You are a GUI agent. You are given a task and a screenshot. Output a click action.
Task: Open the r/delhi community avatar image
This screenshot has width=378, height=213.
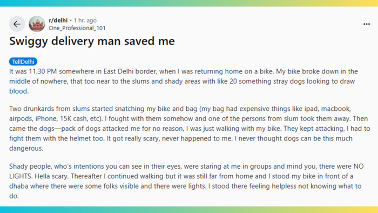tap(37, 24)
